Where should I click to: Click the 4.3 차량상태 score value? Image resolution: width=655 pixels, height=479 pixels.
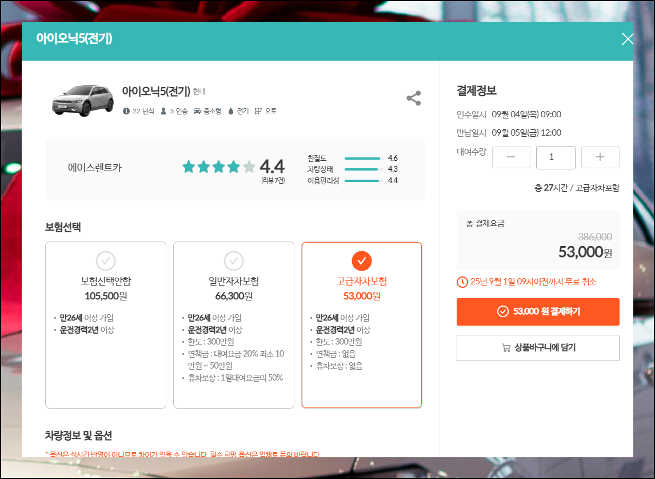tap(393, 169)
